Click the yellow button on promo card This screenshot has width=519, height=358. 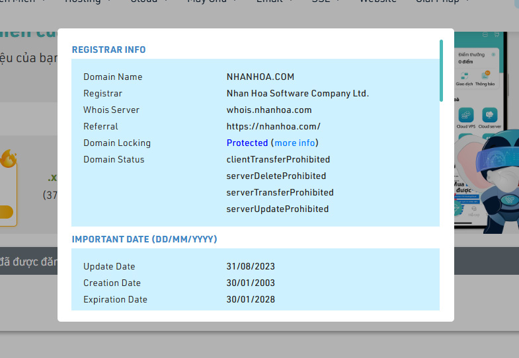click(6, 212)
